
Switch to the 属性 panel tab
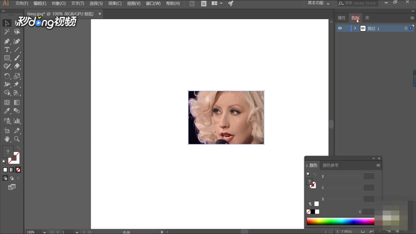(x=342, y=18)
